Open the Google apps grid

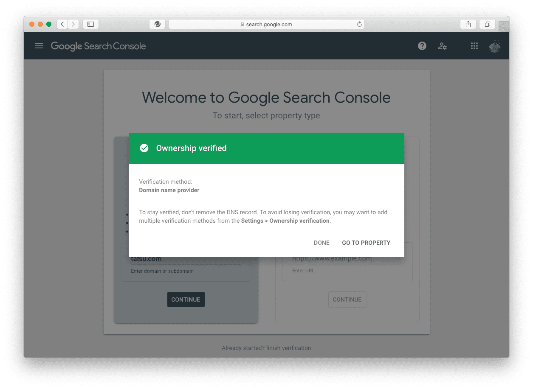click(474, 46)
